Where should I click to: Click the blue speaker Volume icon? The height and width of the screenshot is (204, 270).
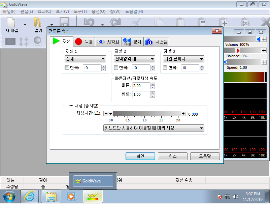click(259, 39)
